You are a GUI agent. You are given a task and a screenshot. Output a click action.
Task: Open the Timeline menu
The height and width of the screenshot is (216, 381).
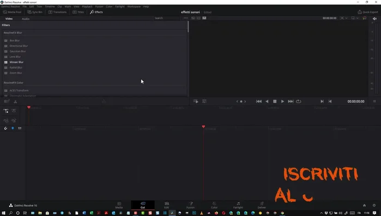click(50, 7)
